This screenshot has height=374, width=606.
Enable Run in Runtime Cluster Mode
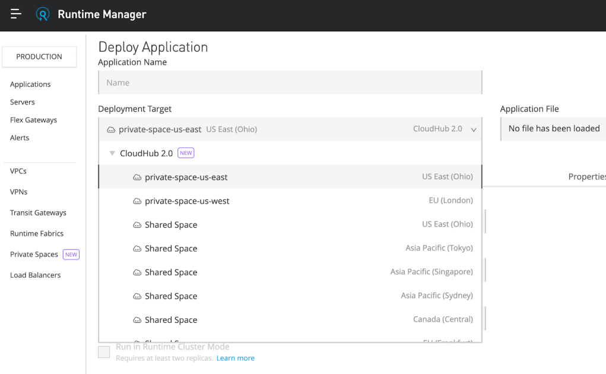click(104, 351)
